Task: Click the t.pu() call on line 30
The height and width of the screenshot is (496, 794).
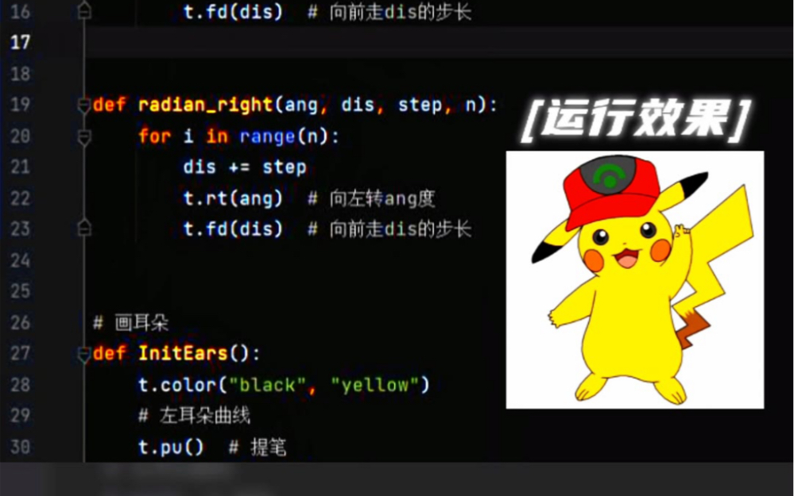Action: pos(171,448)
